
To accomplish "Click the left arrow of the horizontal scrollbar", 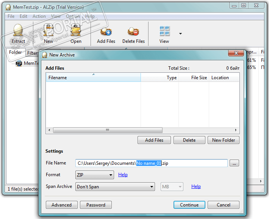I will coord(49,130).
